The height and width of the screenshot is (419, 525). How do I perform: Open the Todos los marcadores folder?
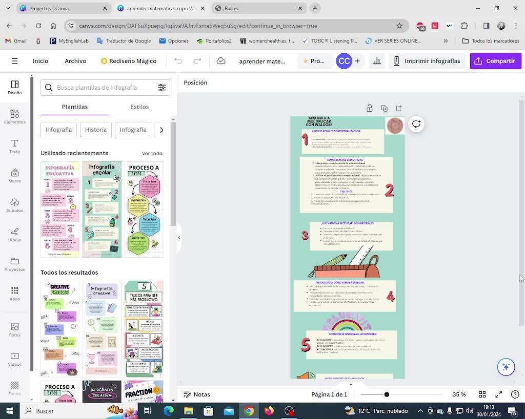[491, 41]
